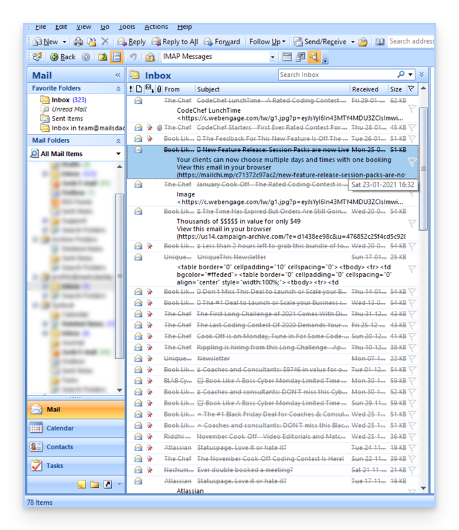Open the Address Book icon

(380, 42)
